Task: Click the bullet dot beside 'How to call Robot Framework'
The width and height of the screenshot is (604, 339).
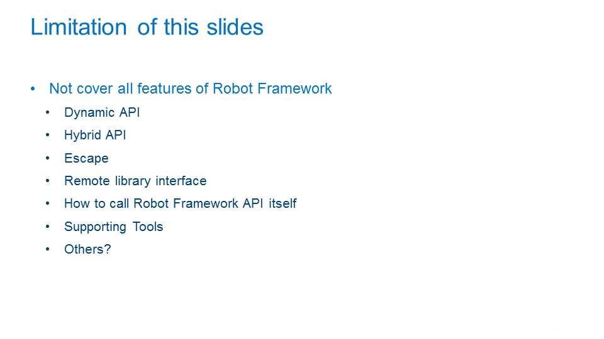Action: coord(47,203)
